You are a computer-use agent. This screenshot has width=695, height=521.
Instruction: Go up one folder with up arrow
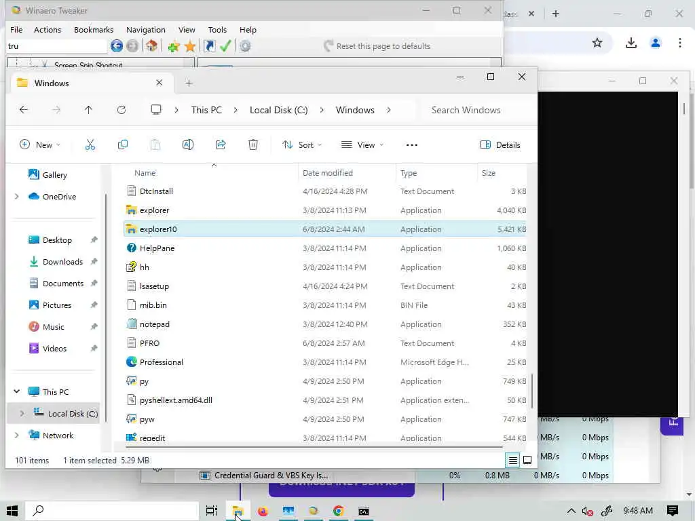[89, 110]
